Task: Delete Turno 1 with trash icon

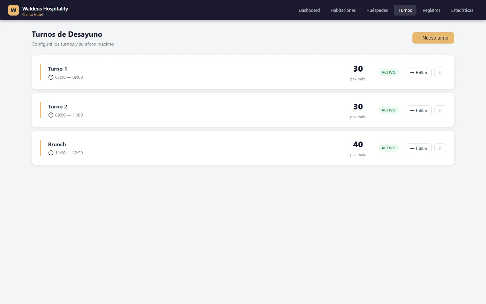Action: 440,73
